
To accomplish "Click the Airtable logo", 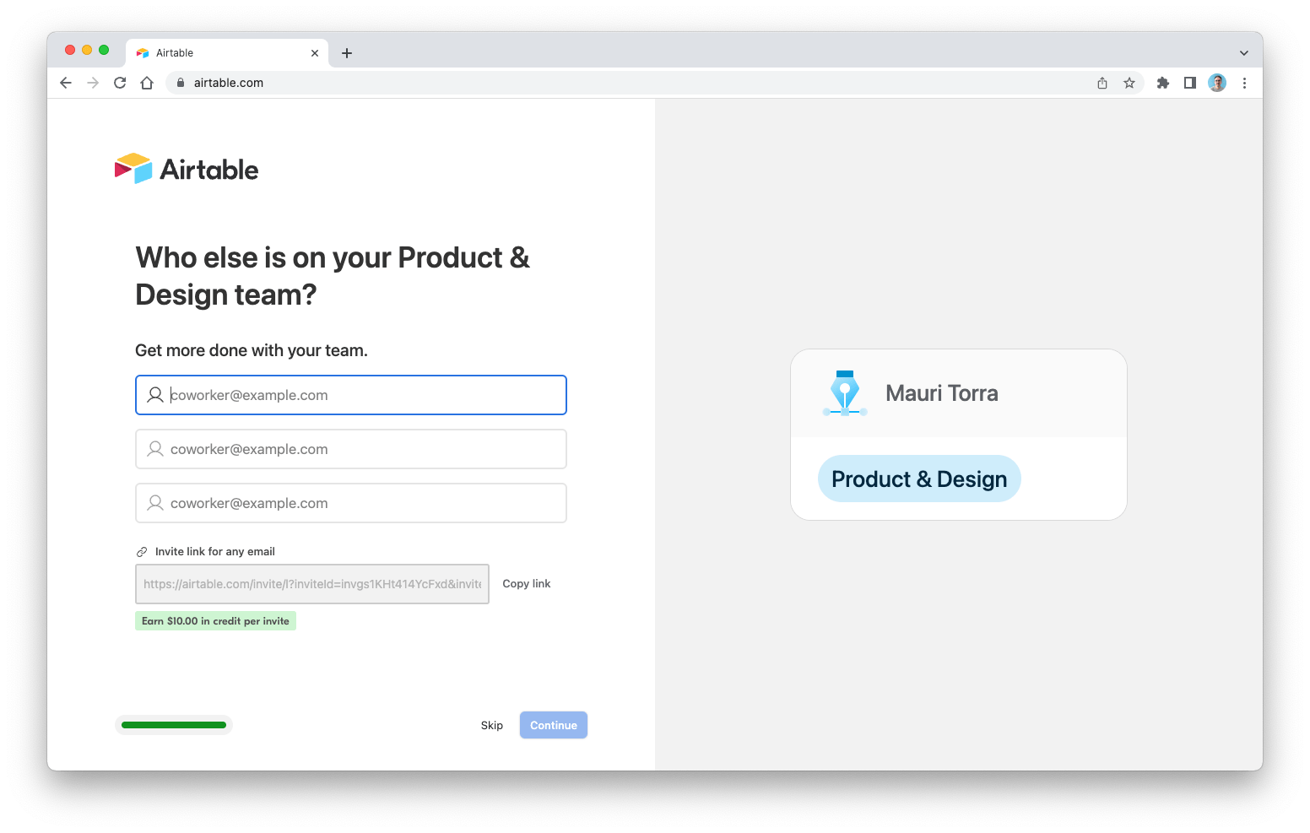I will (x=186, y=168).
